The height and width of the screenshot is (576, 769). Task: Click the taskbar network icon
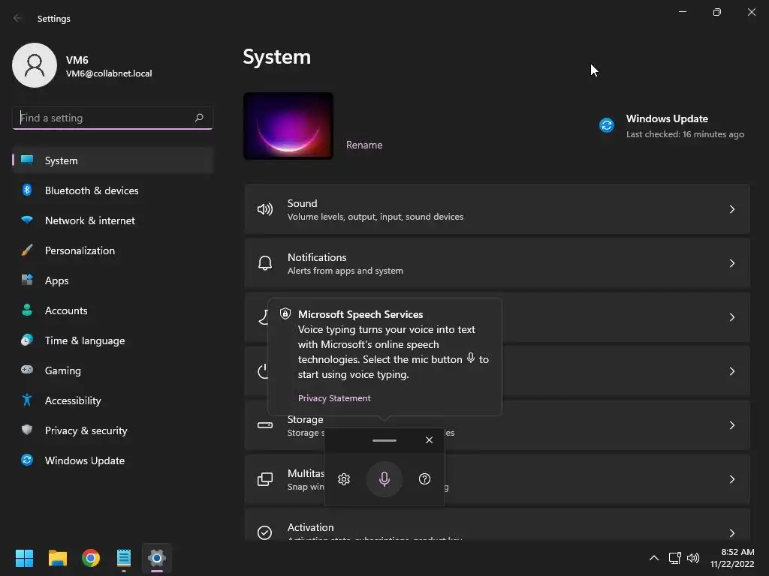[674, 558]
